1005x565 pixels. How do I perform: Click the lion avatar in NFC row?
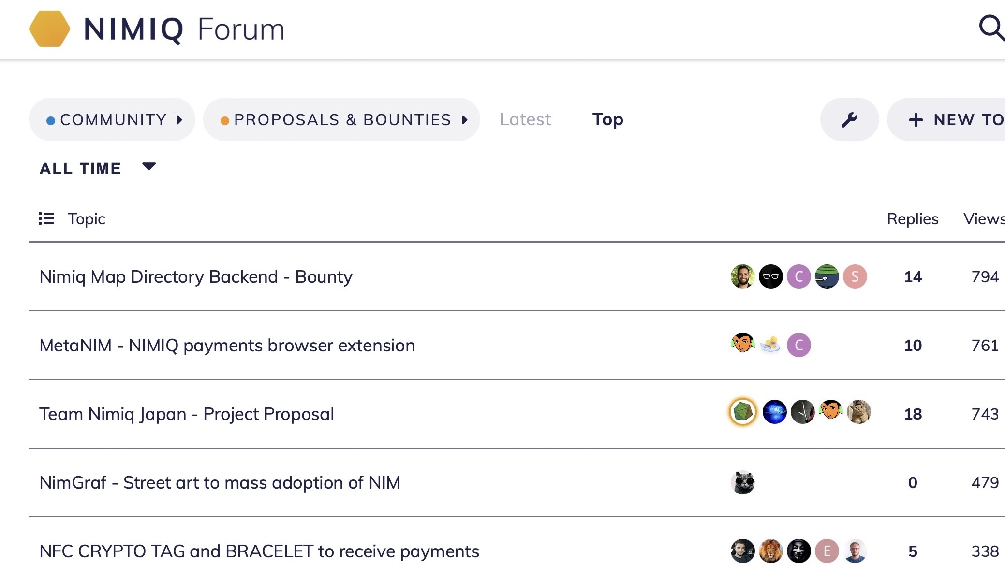[x=771, y=551]
